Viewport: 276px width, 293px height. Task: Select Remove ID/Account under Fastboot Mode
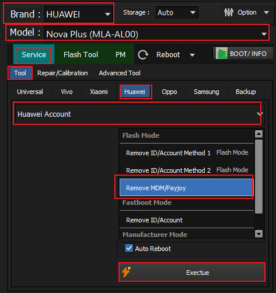(187, 220)
